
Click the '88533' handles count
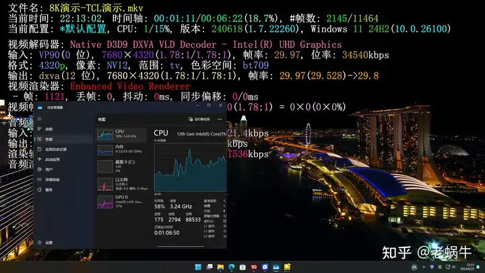point(193,220)
